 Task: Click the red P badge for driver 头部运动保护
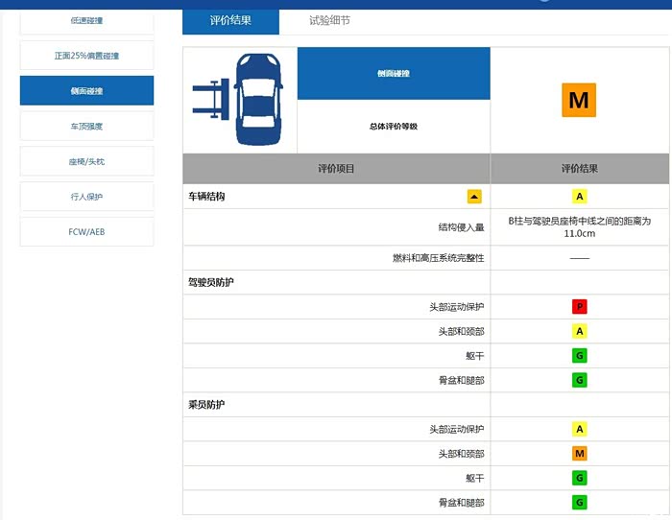coord(579,307)
